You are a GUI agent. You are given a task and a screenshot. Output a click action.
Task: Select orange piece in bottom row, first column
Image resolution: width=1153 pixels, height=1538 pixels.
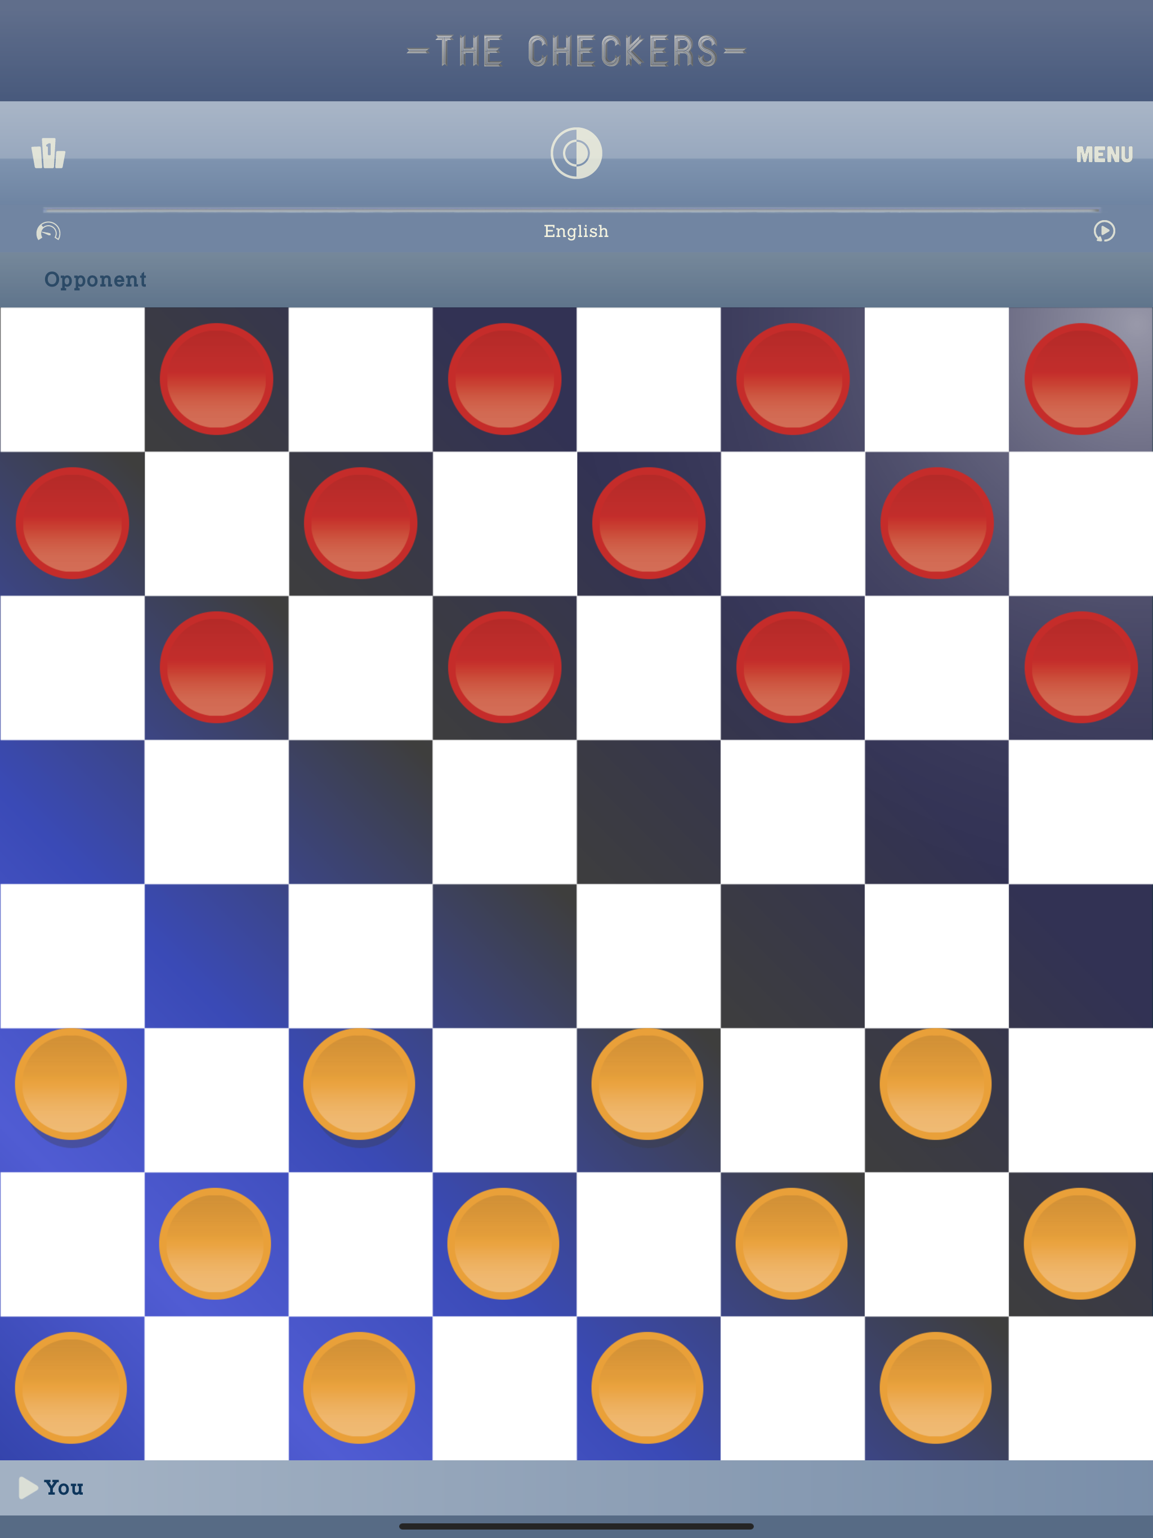coord(71,1388)
